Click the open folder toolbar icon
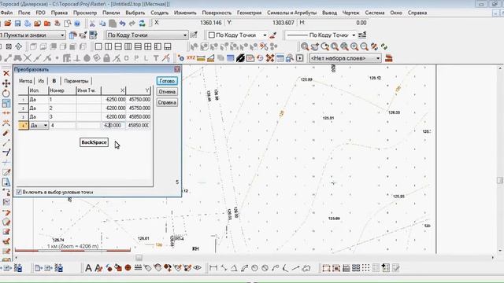The height and width of the screenshot is (283, 504). [x=8, y=24]
